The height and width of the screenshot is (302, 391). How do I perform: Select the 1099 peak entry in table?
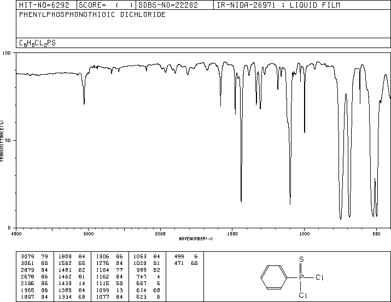[103, 290]
